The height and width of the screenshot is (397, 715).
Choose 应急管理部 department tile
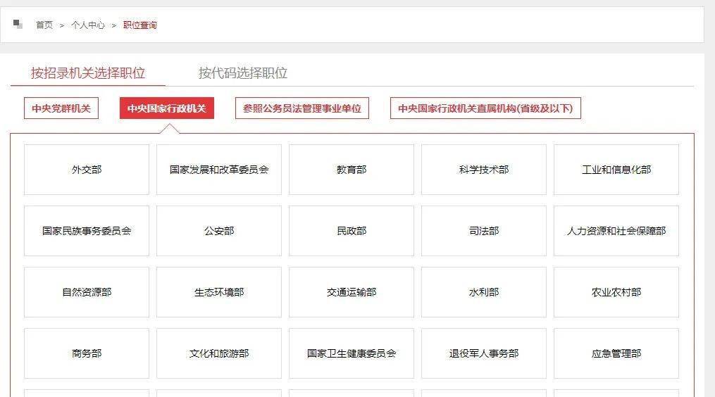click(x=616, y=353)
